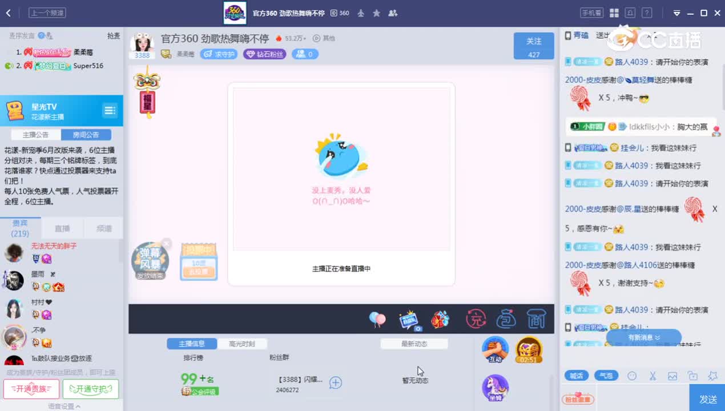Open the help question mark icon
The height and width of the screenshot is (411, 725).
click(646, 13)
